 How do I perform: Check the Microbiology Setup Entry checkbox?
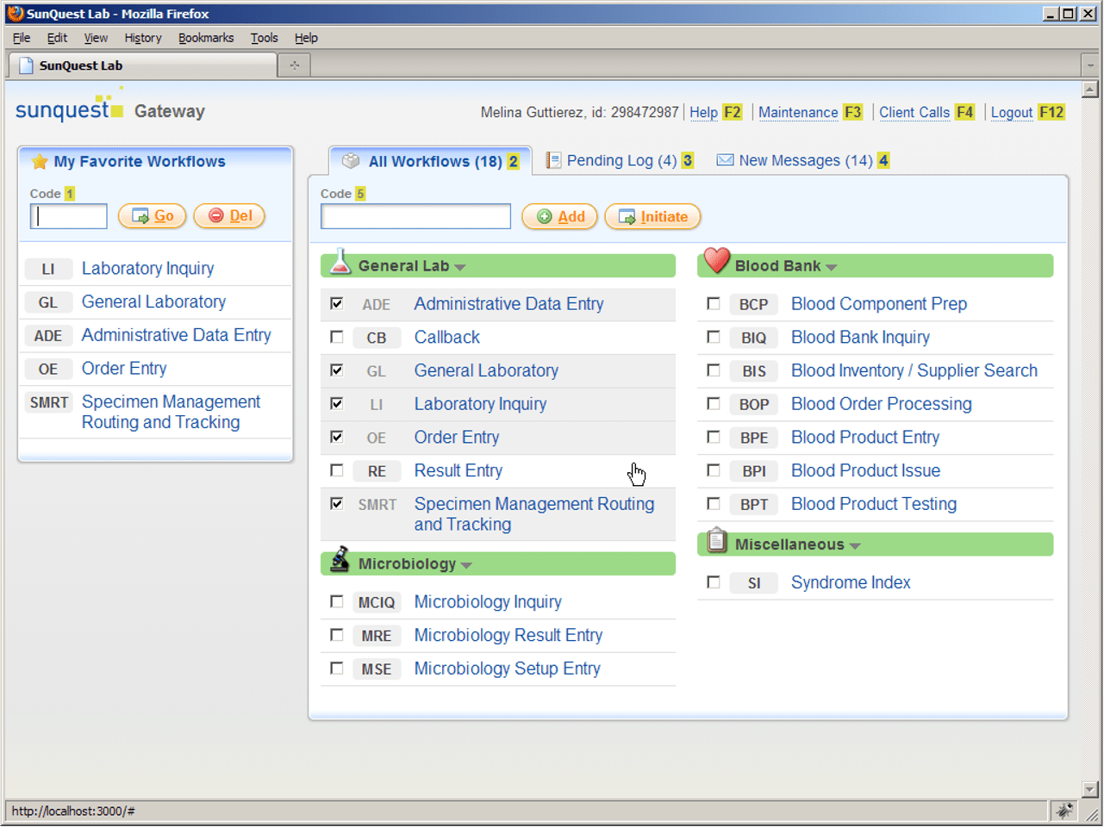point(337,668)
